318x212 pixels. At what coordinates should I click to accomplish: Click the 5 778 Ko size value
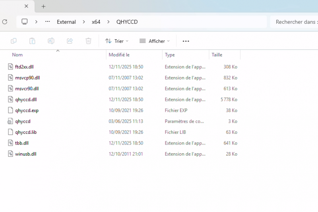pyautogui.click(x=229, y=100)
